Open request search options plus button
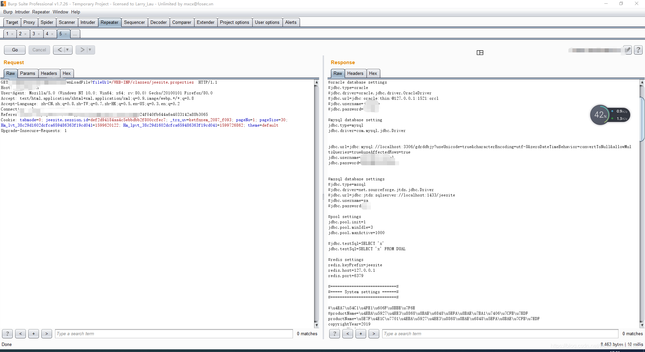 [x=34, y=334]
